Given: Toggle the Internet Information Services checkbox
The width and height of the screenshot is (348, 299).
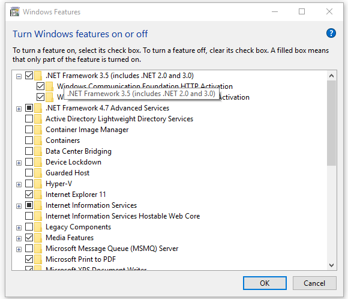Looking at the screenshot, I should [29, 205].
